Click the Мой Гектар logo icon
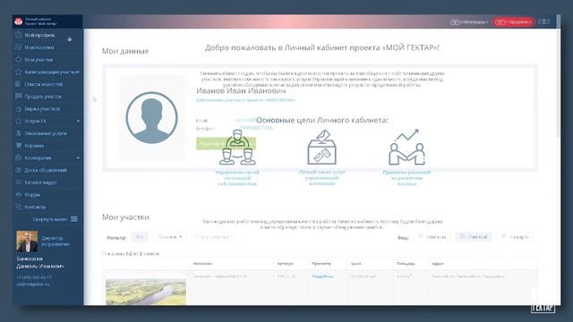The image size is (573, 322). coord(18,21)
